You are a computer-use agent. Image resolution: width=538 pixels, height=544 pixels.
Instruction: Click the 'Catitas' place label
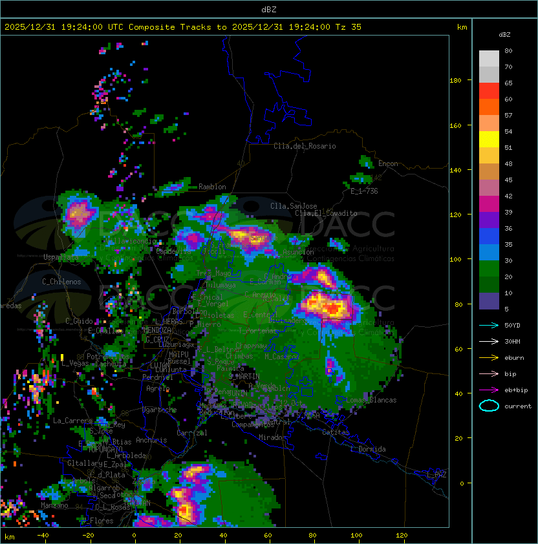[x=336, y=432]
